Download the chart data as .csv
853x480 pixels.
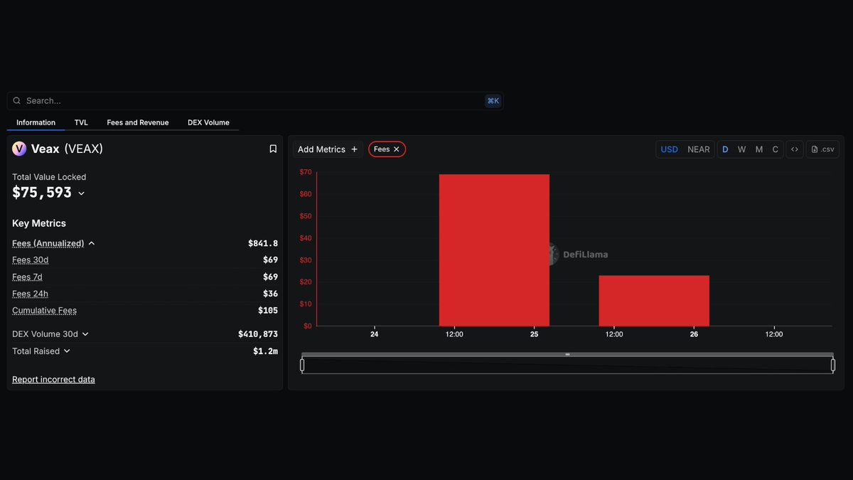822,149
